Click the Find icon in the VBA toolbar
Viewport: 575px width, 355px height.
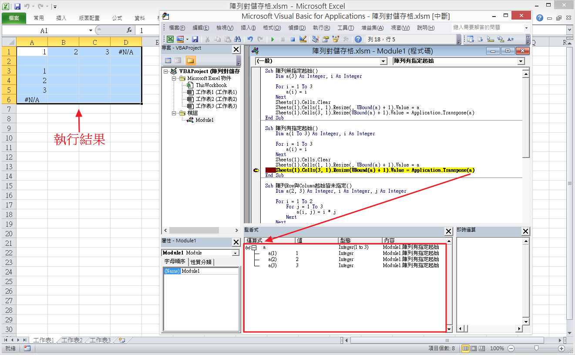pos(238,40)
